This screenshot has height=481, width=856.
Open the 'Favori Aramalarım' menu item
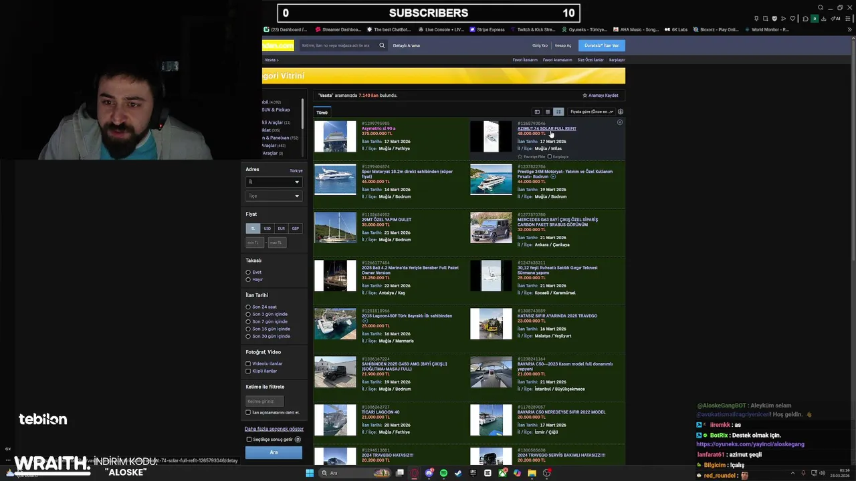pos(557,60)
